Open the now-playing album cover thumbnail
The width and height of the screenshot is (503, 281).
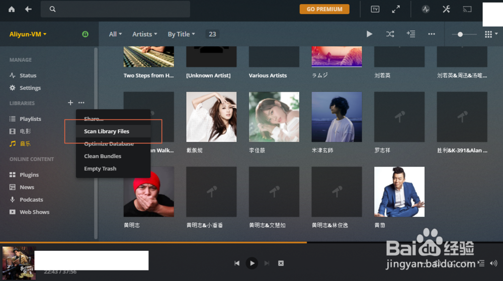point(19,263)
